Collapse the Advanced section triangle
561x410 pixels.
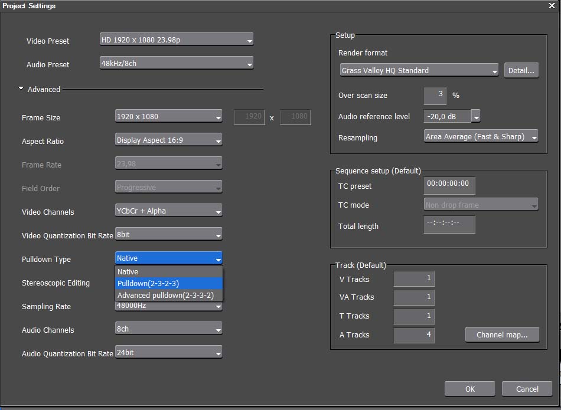point(21,89)
